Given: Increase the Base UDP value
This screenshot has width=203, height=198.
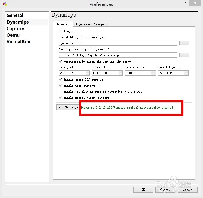Looking at the screenshot, I should point(121,72).
